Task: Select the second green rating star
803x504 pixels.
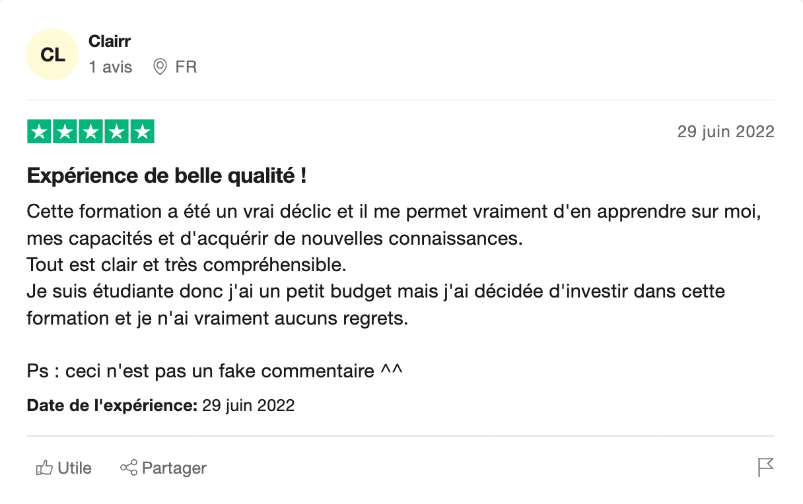Action: pyautogui.click(x=65, y=132)
